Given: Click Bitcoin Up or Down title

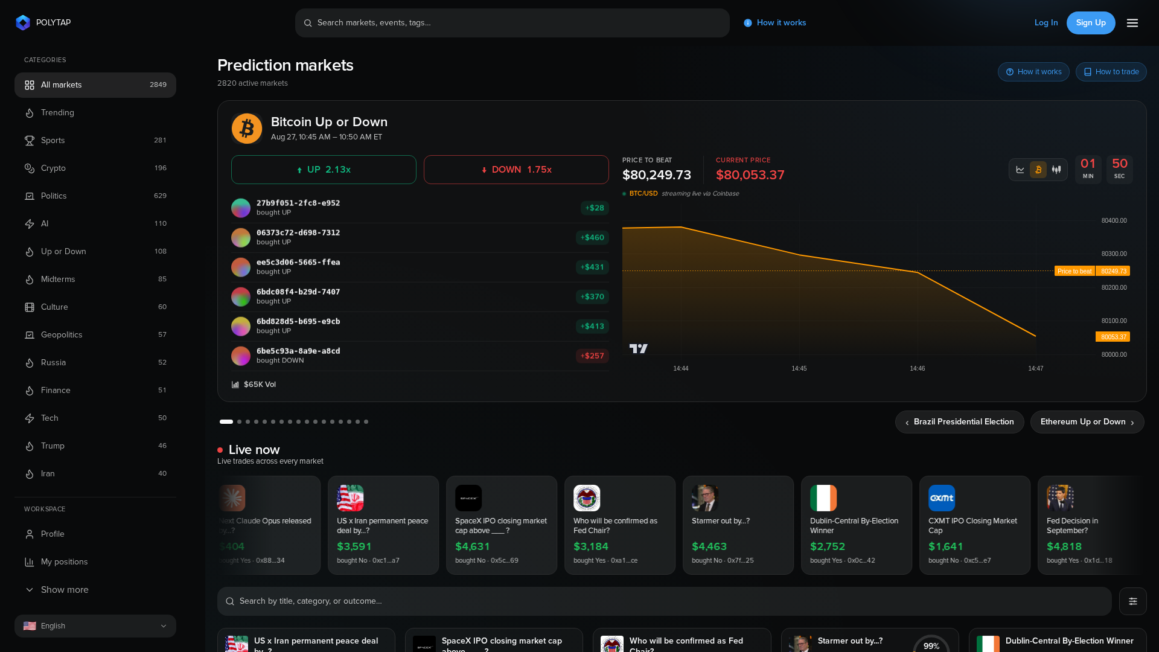Looking at the screenshot, I should [329, 122].
